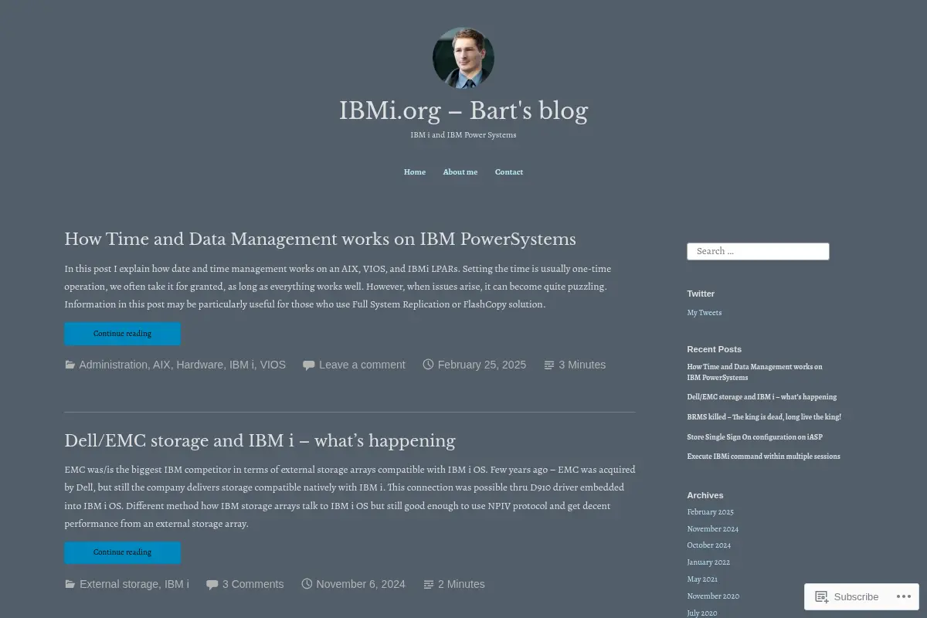Open recent post 'Execute IBMi command within multiple sessions'
This screenshot has width=927, height=618.
coord(763,457)
